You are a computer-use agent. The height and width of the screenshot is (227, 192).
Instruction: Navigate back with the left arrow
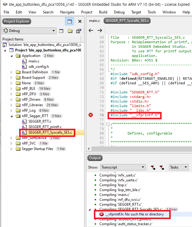coord(91,30)
